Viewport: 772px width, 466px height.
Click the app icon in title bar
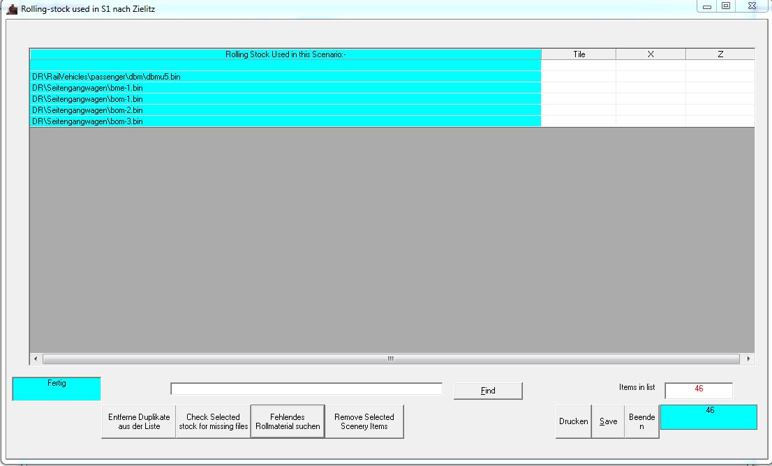tap(12, 9)
